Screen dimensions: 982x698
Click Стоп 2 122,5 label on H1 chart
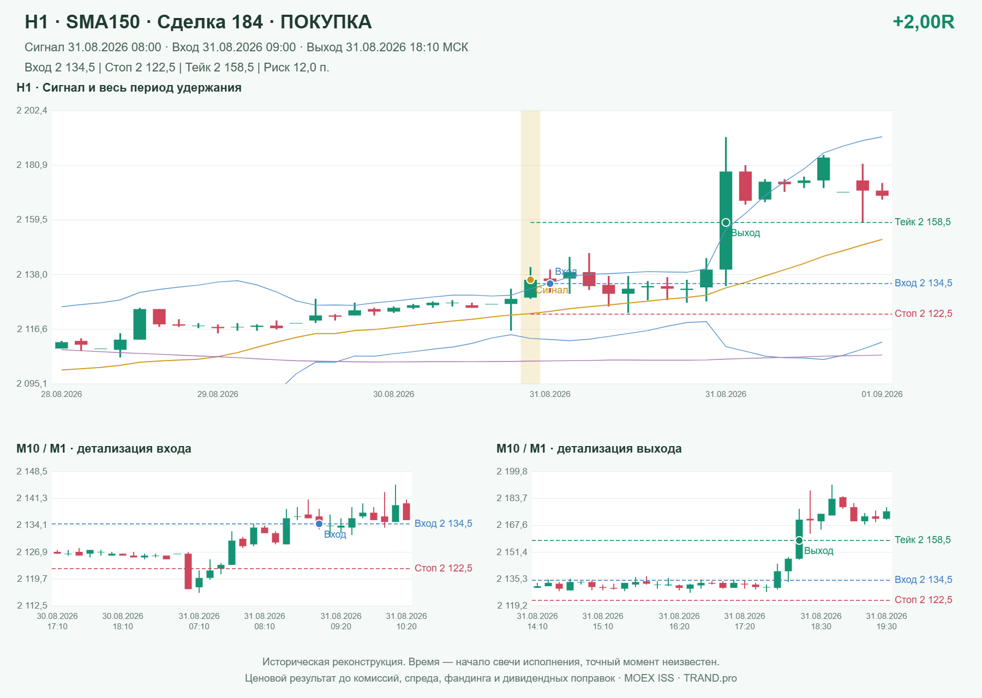(x=923, y=314)
